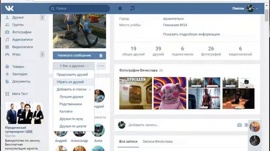Click the Закладки star sidebar icon

(x=7, y=74)
